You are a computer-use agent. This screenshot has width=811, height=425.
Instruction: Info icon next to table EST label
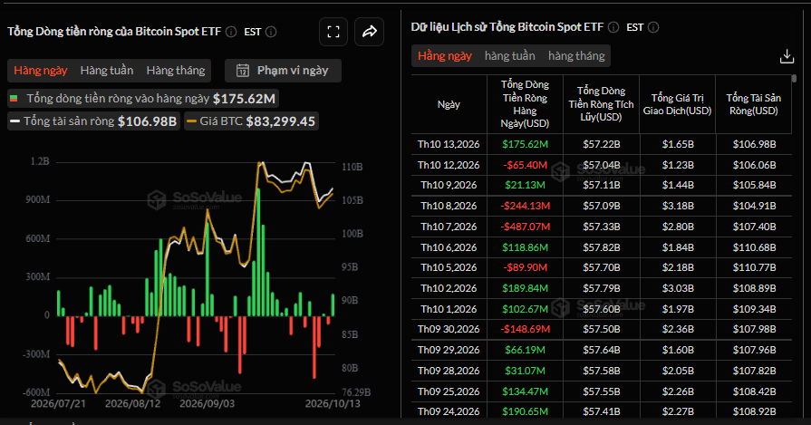tap(653, 27)
